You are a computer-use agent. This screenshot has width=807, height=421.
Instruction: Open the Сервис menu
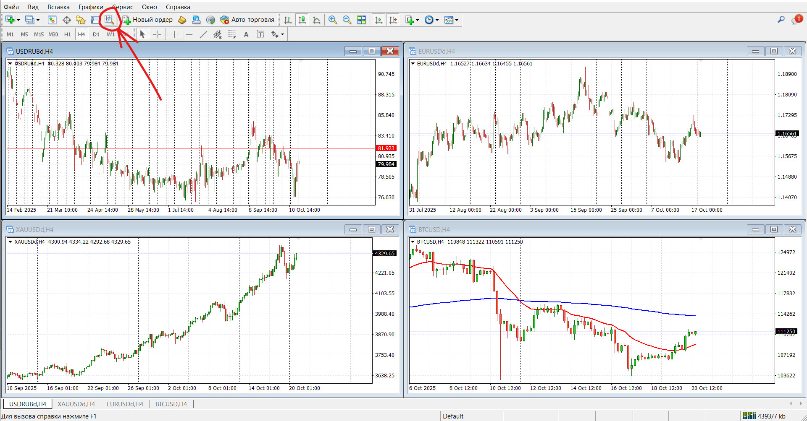(x=123, y=7)
